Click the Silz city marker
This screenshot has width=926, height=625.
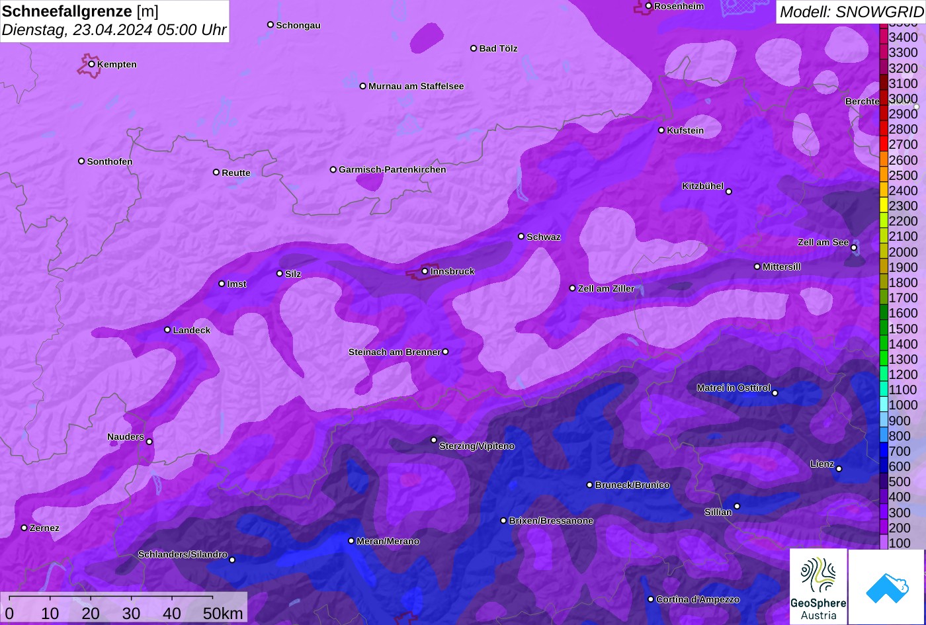[279, 273]
